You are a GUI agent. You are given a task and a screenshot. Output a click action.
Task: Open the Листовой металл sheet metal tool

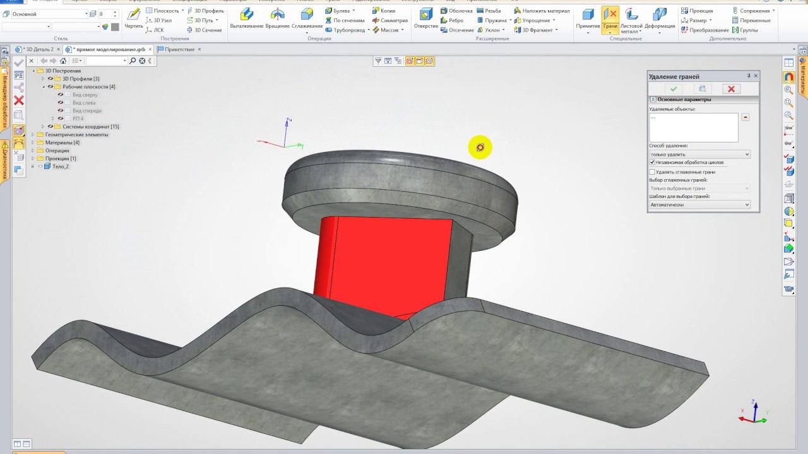tap(631, 19)
